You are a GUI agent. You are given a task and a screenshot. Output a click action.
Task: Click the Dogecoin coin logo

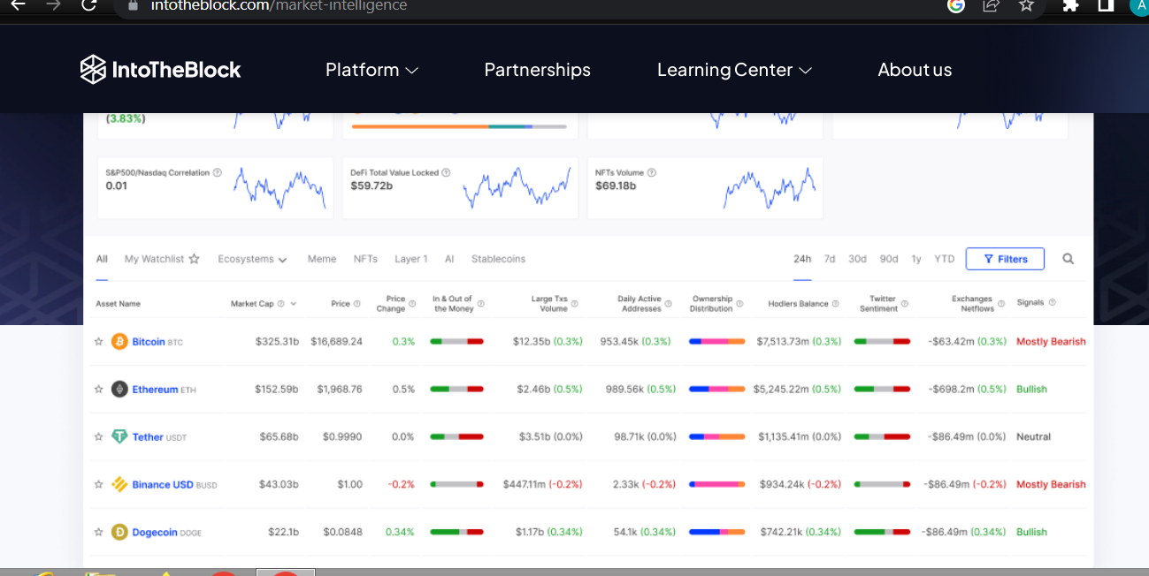[119, 532]
